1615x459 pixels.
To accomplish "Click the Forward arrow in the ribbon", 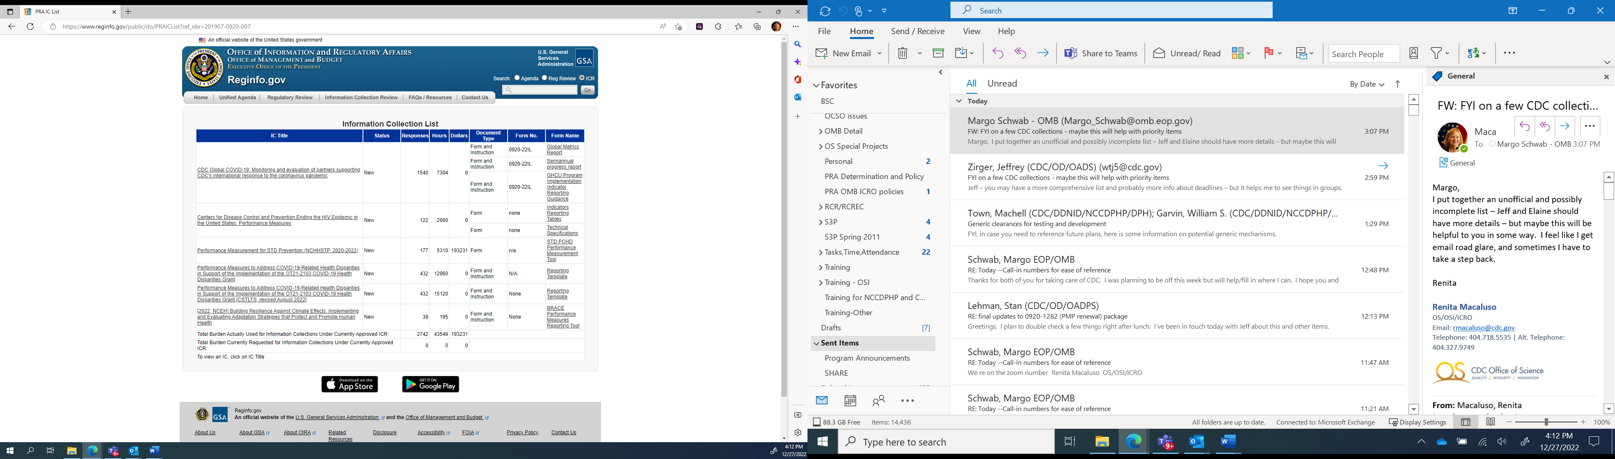I will click(x=1043, y=54).
